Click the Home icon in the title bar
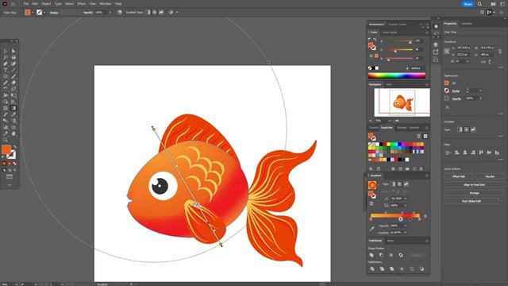 tap(13, 4)
